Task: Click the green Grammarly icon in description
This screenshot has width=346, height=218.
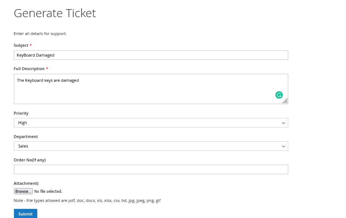Action: coord(279,95)
